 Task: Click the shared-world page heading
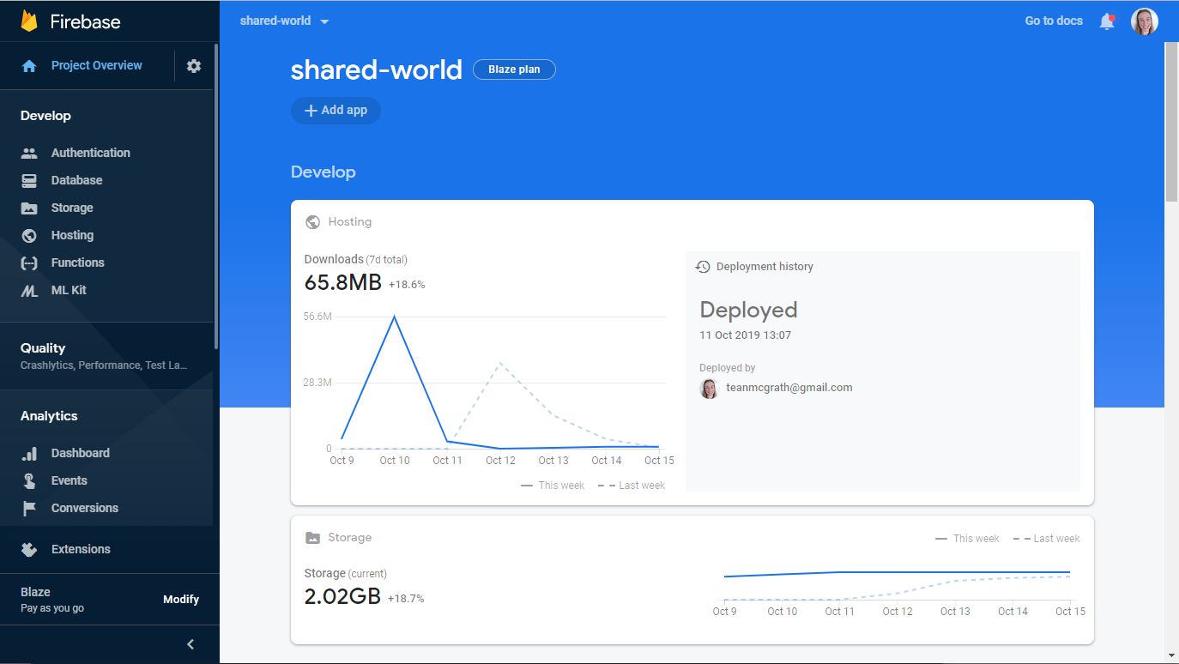pos(377,69)
